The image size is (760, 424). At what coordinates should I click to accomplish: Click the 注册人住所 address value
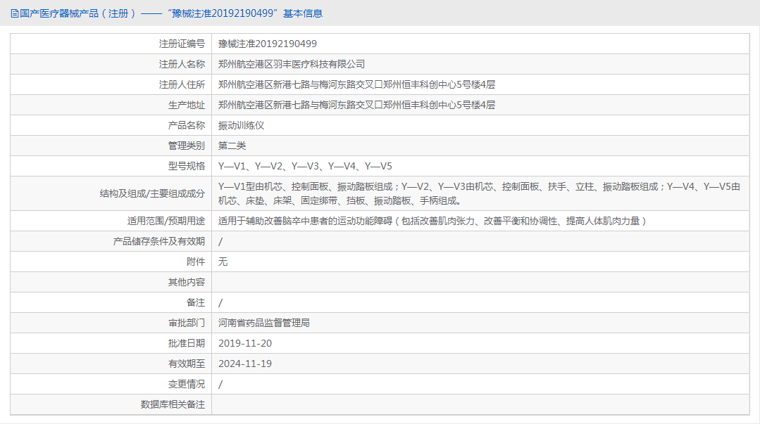(356, 84)
